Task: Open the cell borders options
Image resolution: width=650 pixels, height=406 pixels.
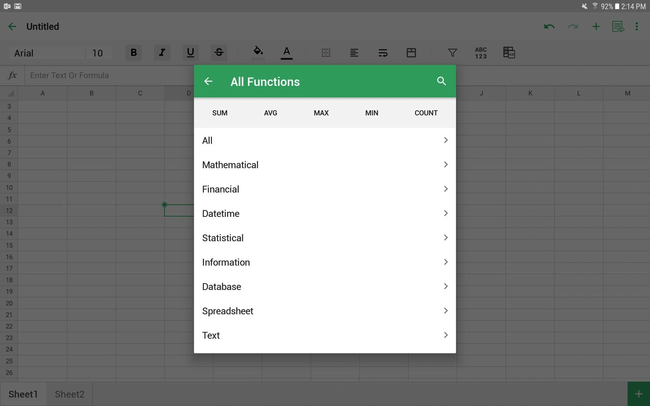Action: point(326,52)
